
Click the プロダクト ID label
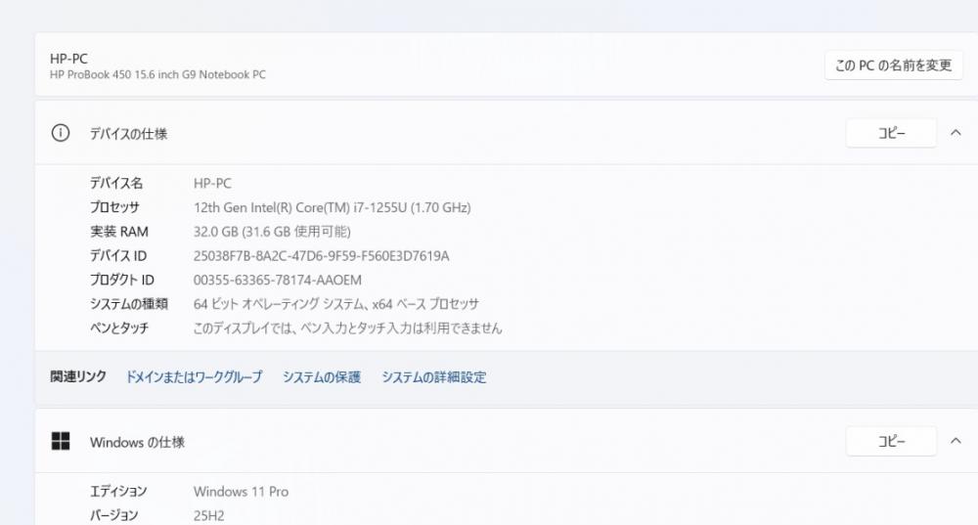(x=121, y=280)
